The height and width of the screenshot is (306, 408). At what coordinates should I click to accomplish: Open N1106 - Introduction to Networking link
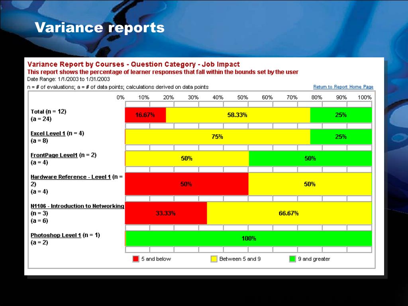click(78, 206)
